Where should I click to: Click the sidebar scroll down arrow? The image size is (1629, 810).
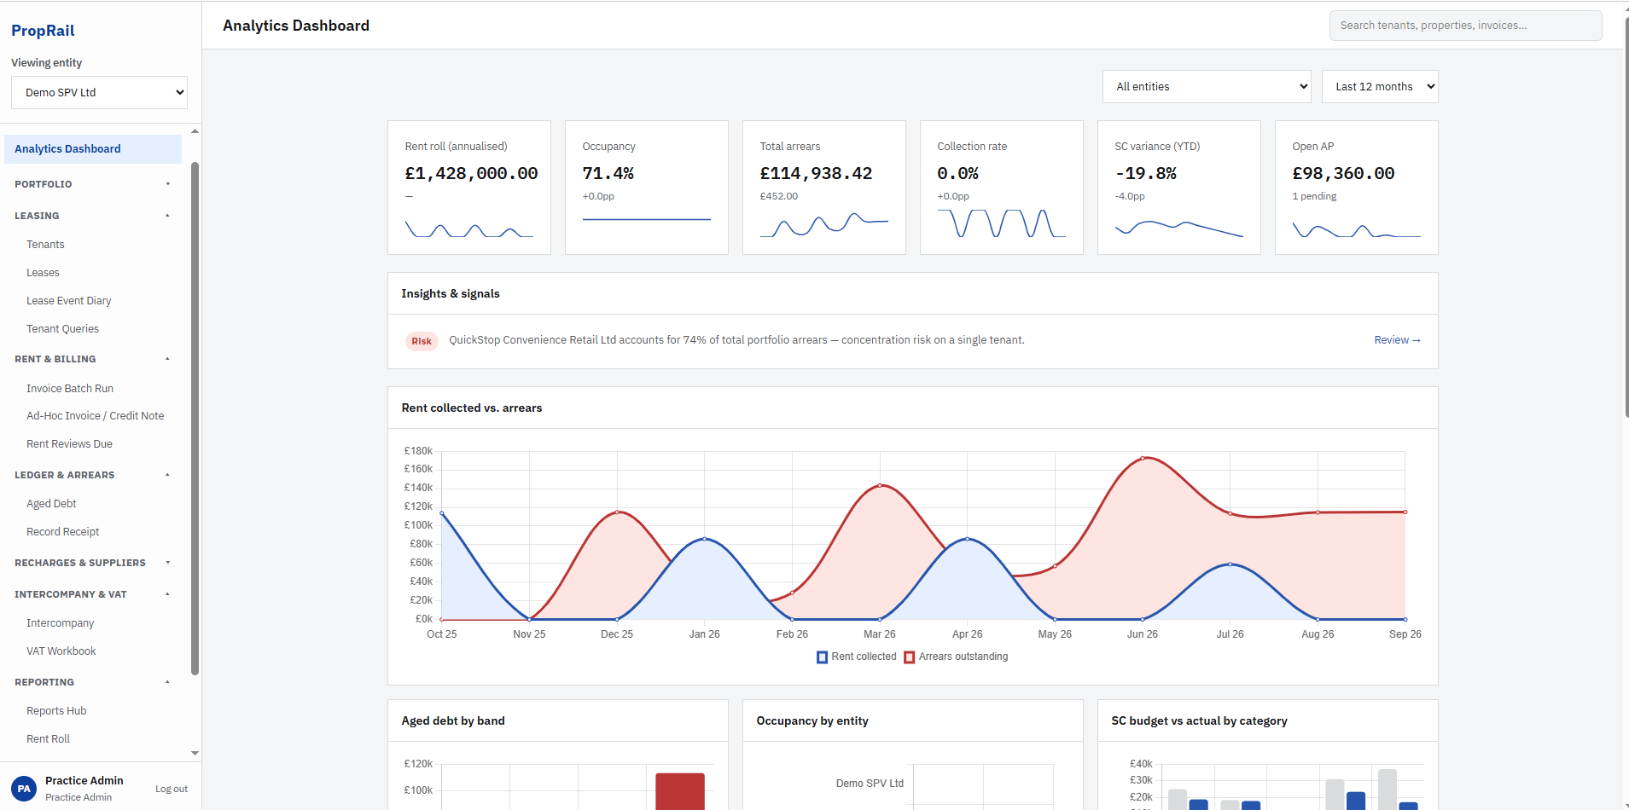click(195, 753)
